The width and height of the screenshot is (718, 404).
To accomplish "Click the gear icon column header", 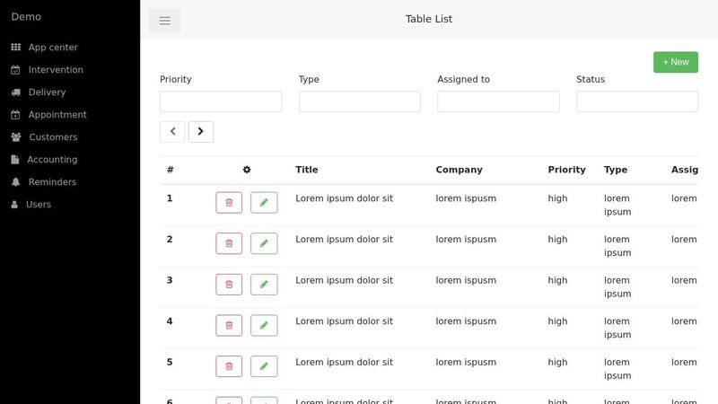I will [x=247, y=170].
